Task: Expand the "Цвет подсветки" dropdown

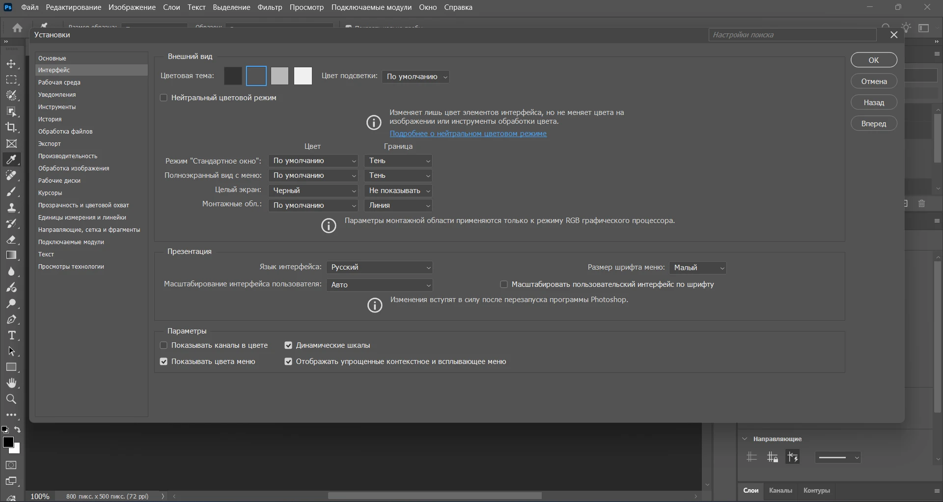Action: point(416,77)
